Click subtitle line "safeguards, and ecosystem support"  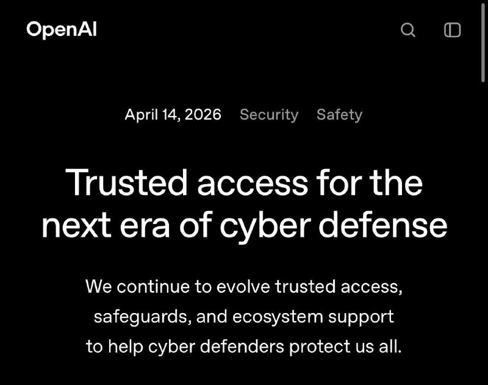(x=244, y=317)
